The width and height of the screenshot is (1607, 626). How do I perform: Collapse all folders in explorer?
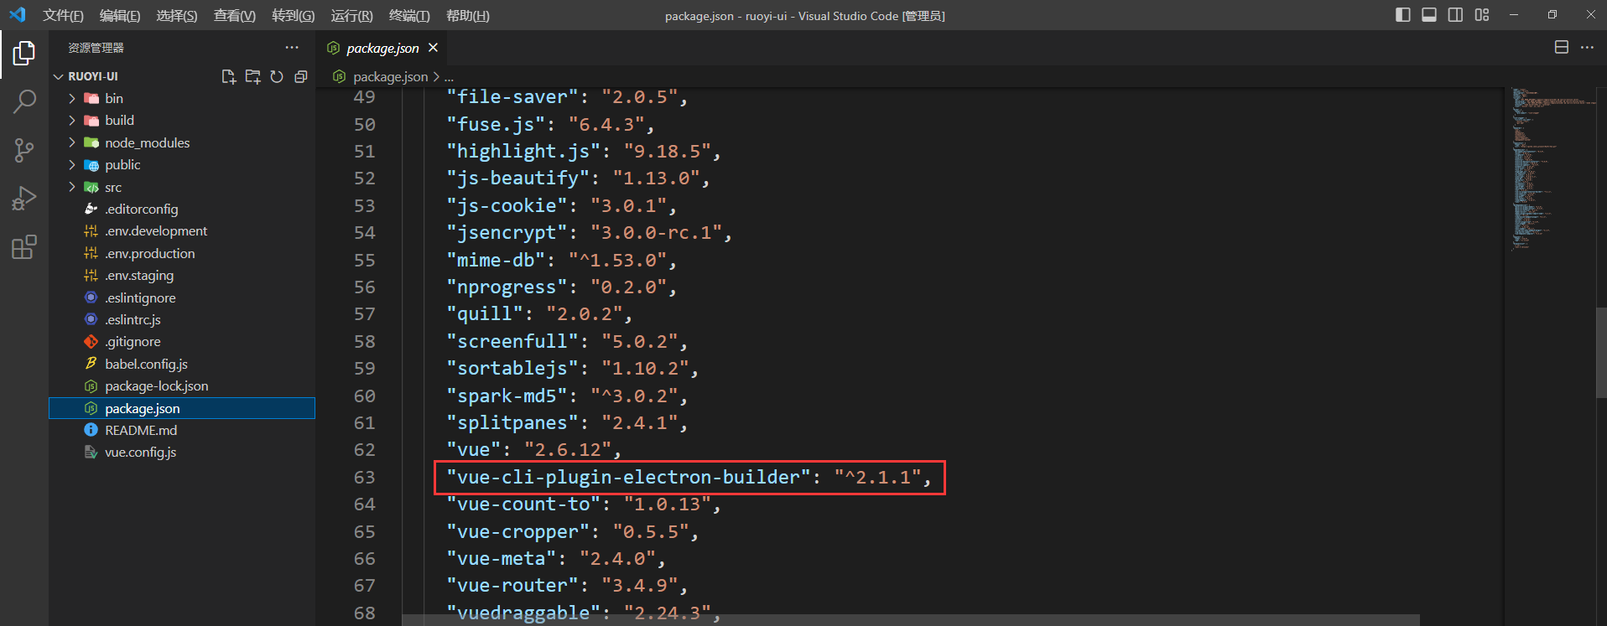301,76
